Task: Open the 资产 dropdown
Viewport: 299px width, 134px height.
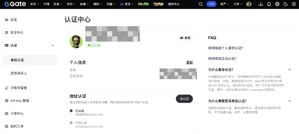Action: coord(225,4)
